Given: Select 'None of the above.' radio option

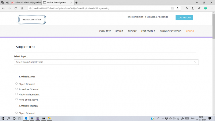Looking at the screenshot, I should [16, 99].
